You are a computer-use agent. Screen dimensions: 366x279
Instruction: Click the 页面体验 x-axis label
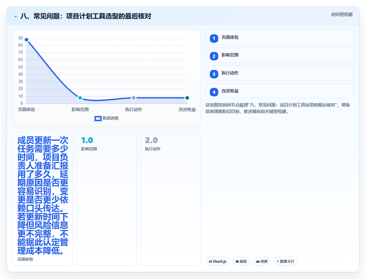(x=26, y=110)
